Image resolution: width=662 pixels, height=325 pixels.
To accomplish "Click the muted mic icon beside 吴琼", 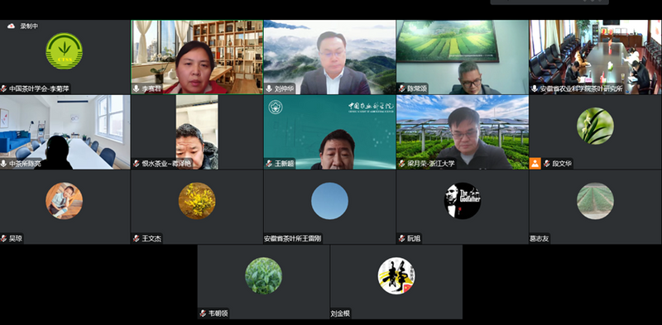I will (x=3, y=239).
